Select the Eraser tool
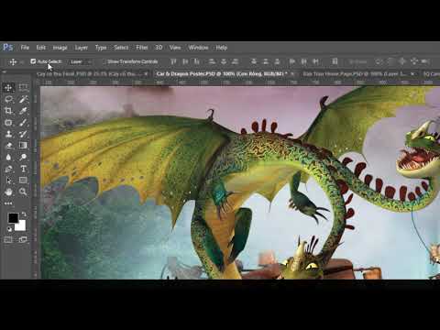Viewport: 440px width, 330px height. (8, 146)
